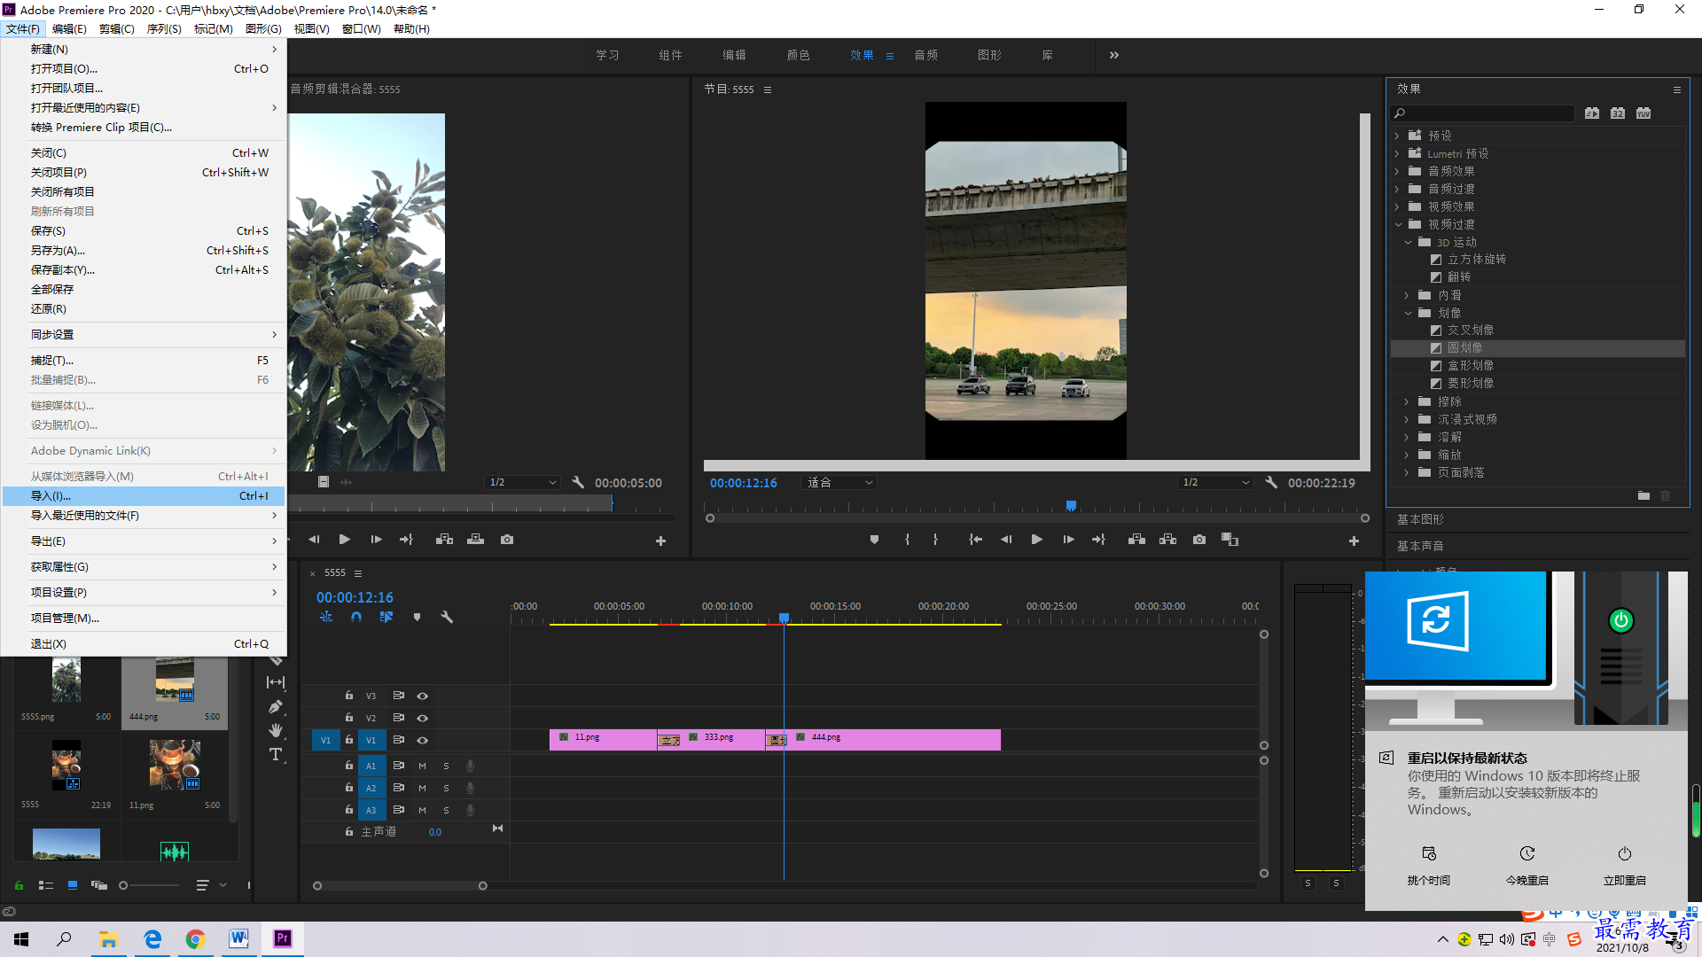Open Program monitor button editor plus icon
Viewport: 1702px width, 957px height.
1354,541
